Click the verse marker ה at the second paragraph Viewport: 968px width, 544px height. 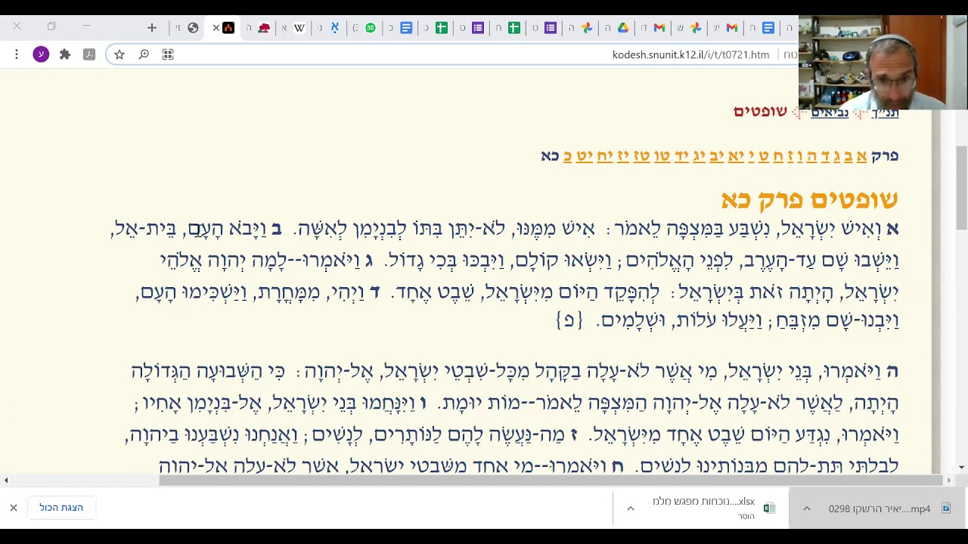coord(892,371)
